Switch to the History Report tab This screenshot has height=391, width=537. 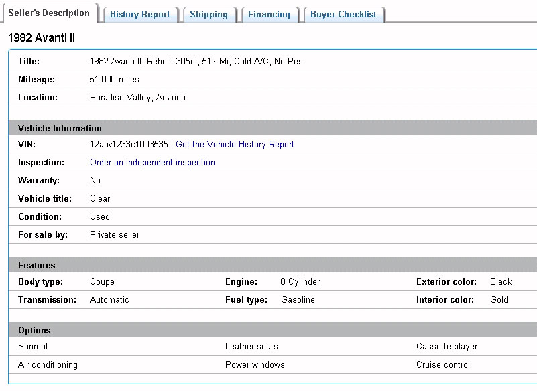tap(140, 15)
